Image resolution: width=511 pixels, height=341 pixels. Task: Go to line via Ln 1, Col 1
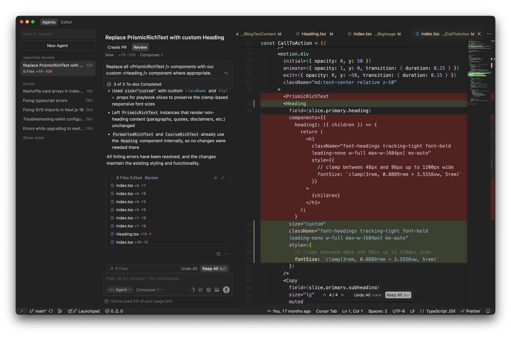pos(352,311)
